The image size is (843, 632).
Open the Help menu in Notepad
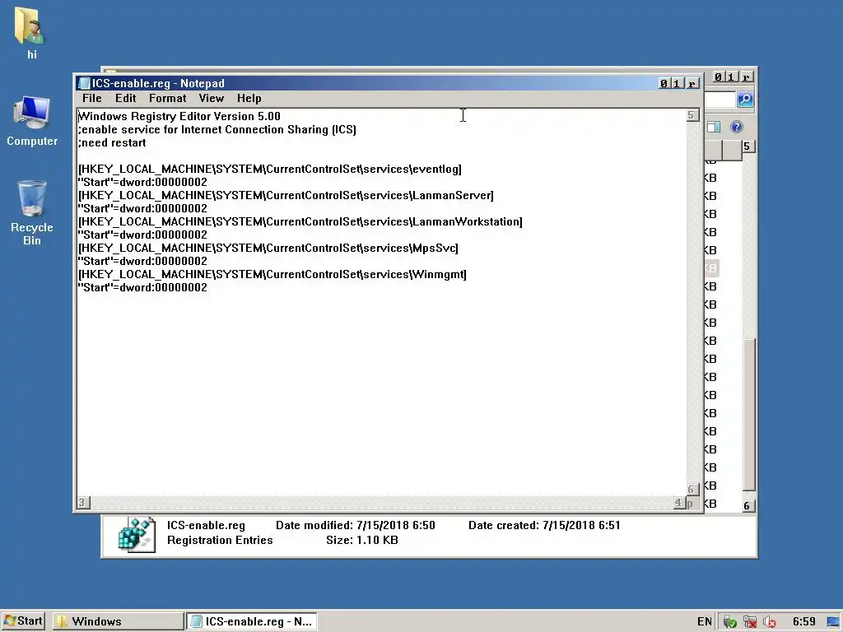point(249,99)
